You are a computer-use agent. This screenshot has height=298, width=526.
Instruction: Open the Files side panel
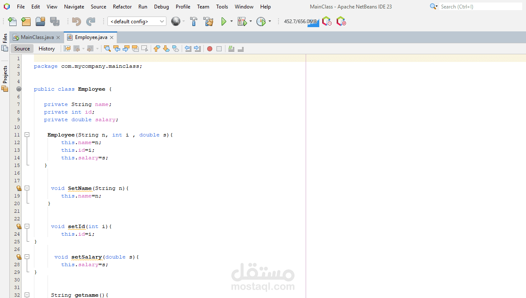click(5, 42)
